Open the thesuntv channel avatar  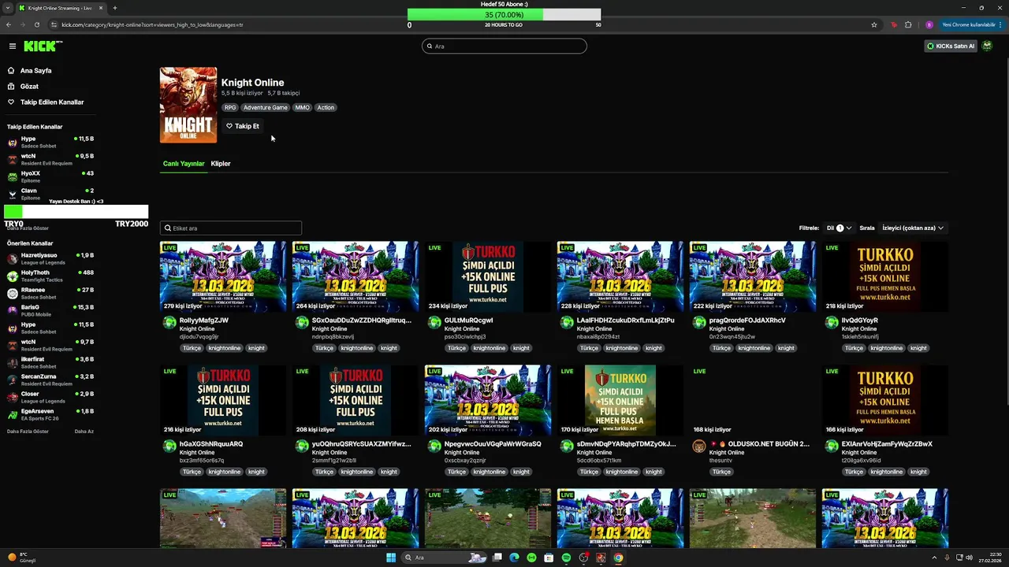[x=699, y=447]
